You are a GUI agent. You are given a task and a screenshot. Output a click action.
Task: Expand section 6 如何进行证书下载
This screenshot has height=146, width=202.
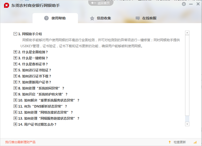click(x=15, y=76)
